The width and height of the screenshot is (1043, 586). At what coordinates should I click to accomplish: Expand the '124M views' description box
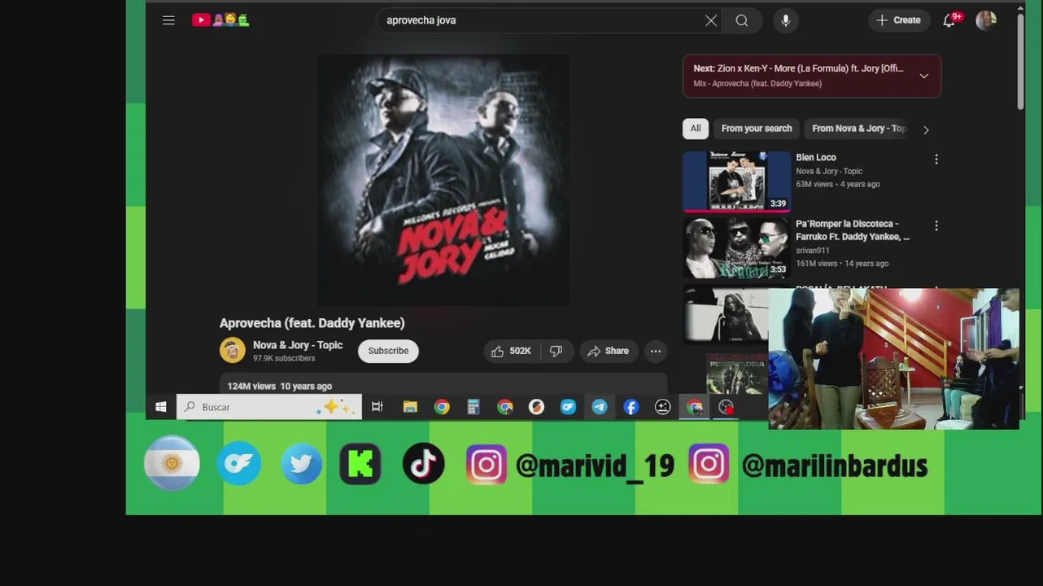pyautogui.click(x=443, y=386)
